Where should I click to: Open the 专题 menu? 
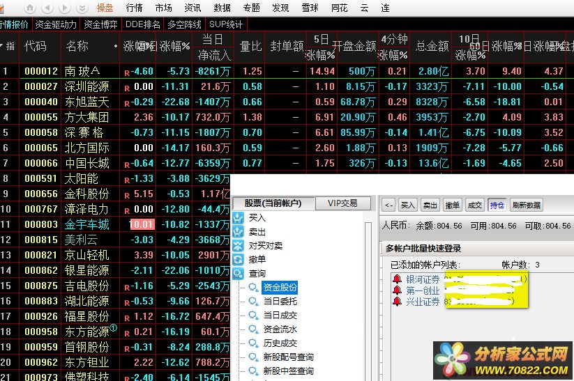[x=252, y=8]
